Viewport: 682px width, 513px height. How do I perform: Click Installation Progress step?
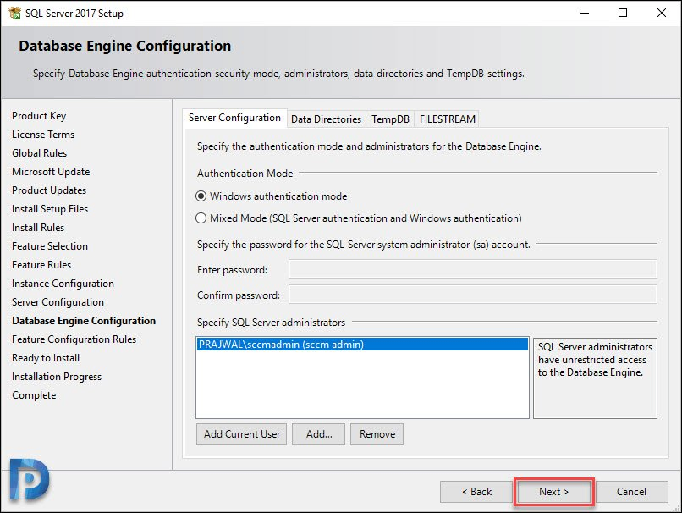point(57,377)
